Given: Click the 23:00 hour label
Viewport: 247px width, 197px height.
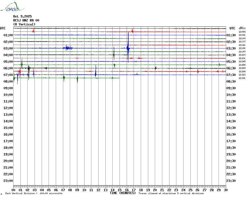Looking at the screenshot, I should point(8,181).
